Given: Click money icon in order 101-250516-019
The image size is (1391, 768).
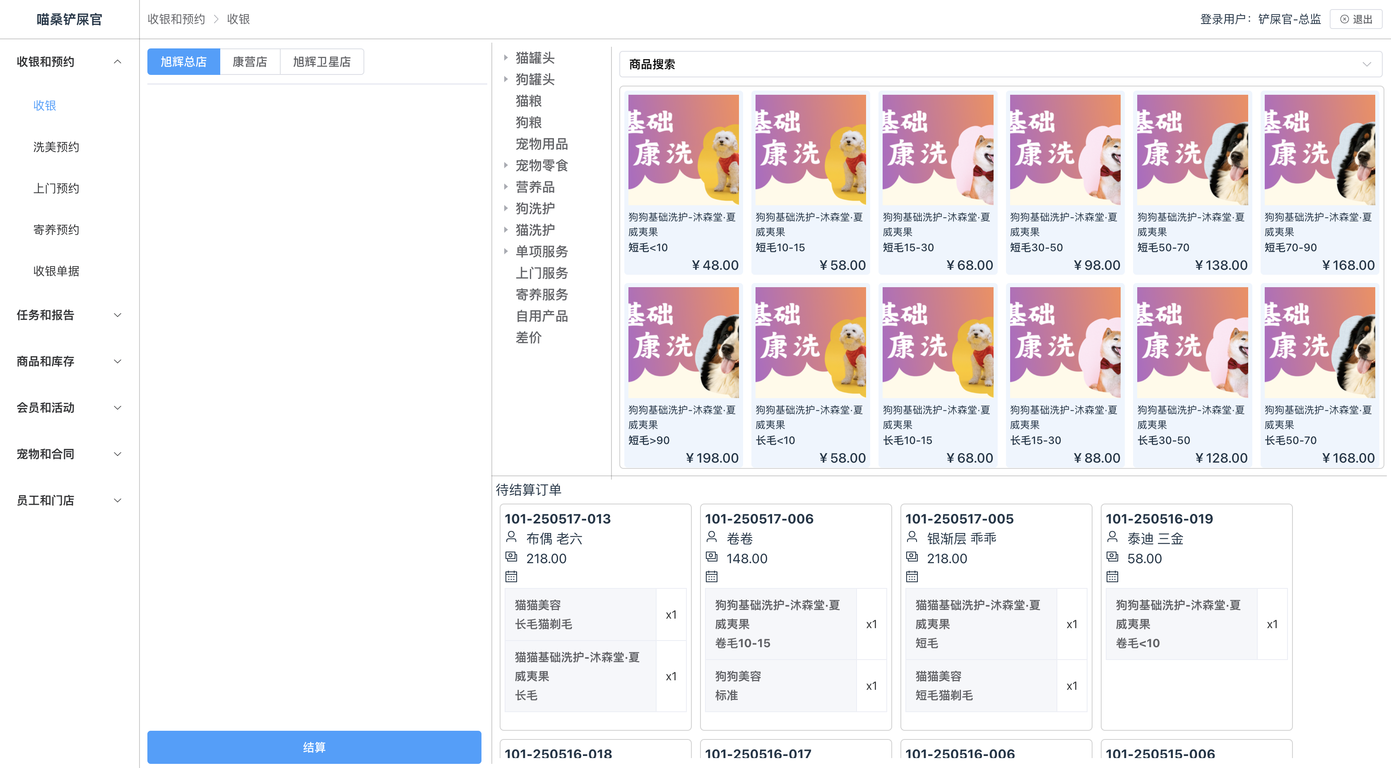Looking at the screenshot, I should pyautogui.click(x=1112, y=557).
